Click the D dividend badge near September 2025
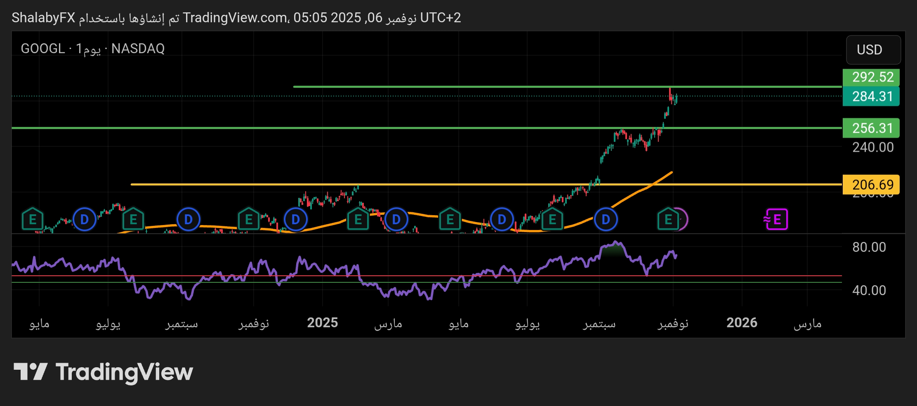Image resolution: width=917 pixels, height=406 pixels. tap(605, 220)
